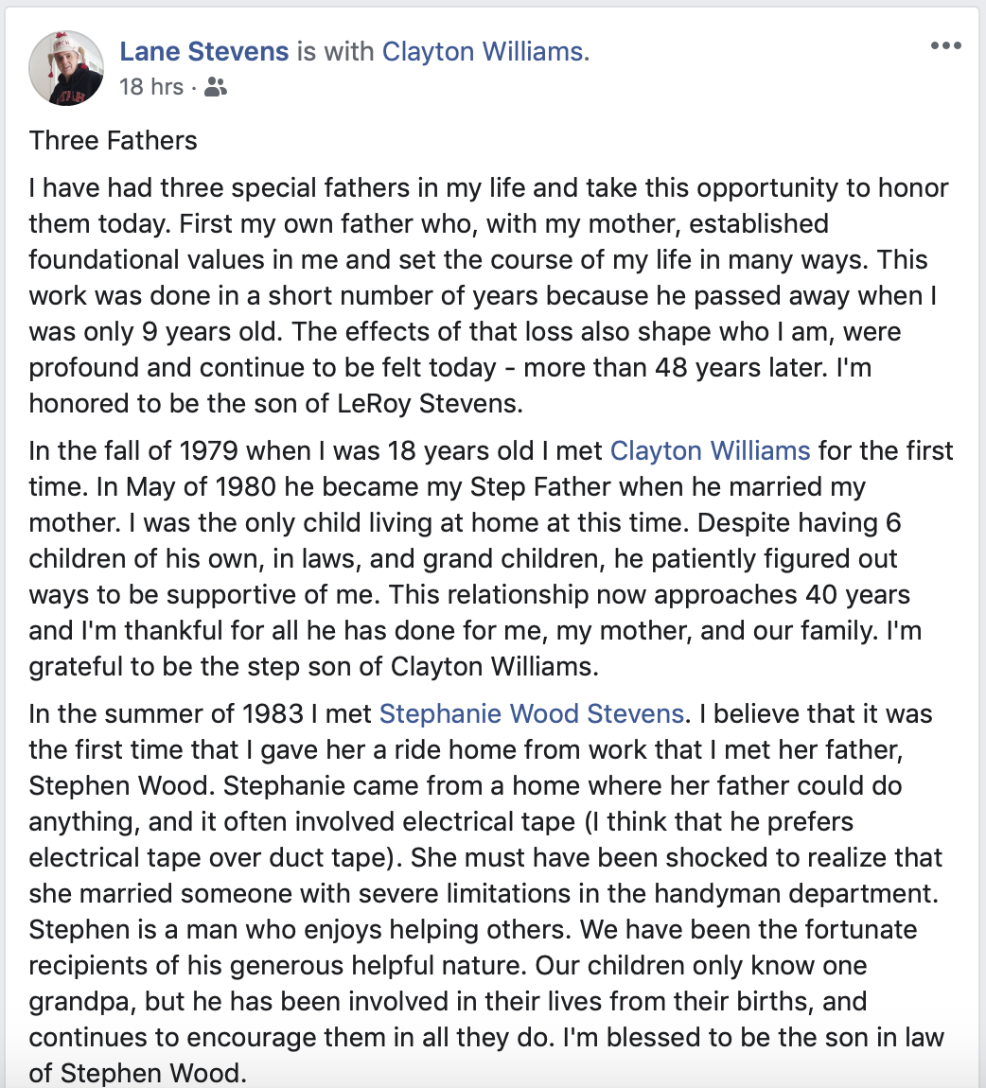Click the friends audience icon beside timestamp
This screenshot has width=986, height=1088.
point(216,88)
